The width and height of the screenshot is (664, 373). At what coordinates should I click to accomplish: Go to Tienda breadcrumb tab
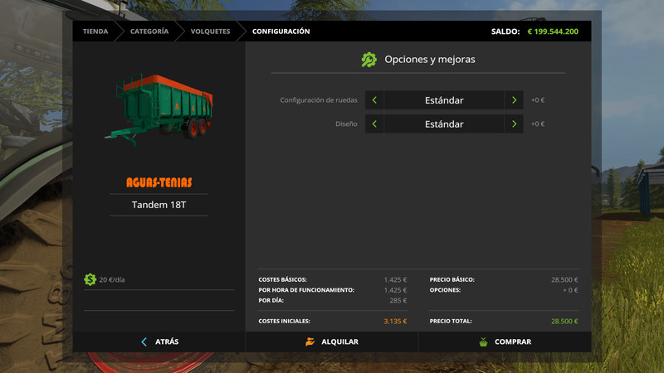point(95,31)
